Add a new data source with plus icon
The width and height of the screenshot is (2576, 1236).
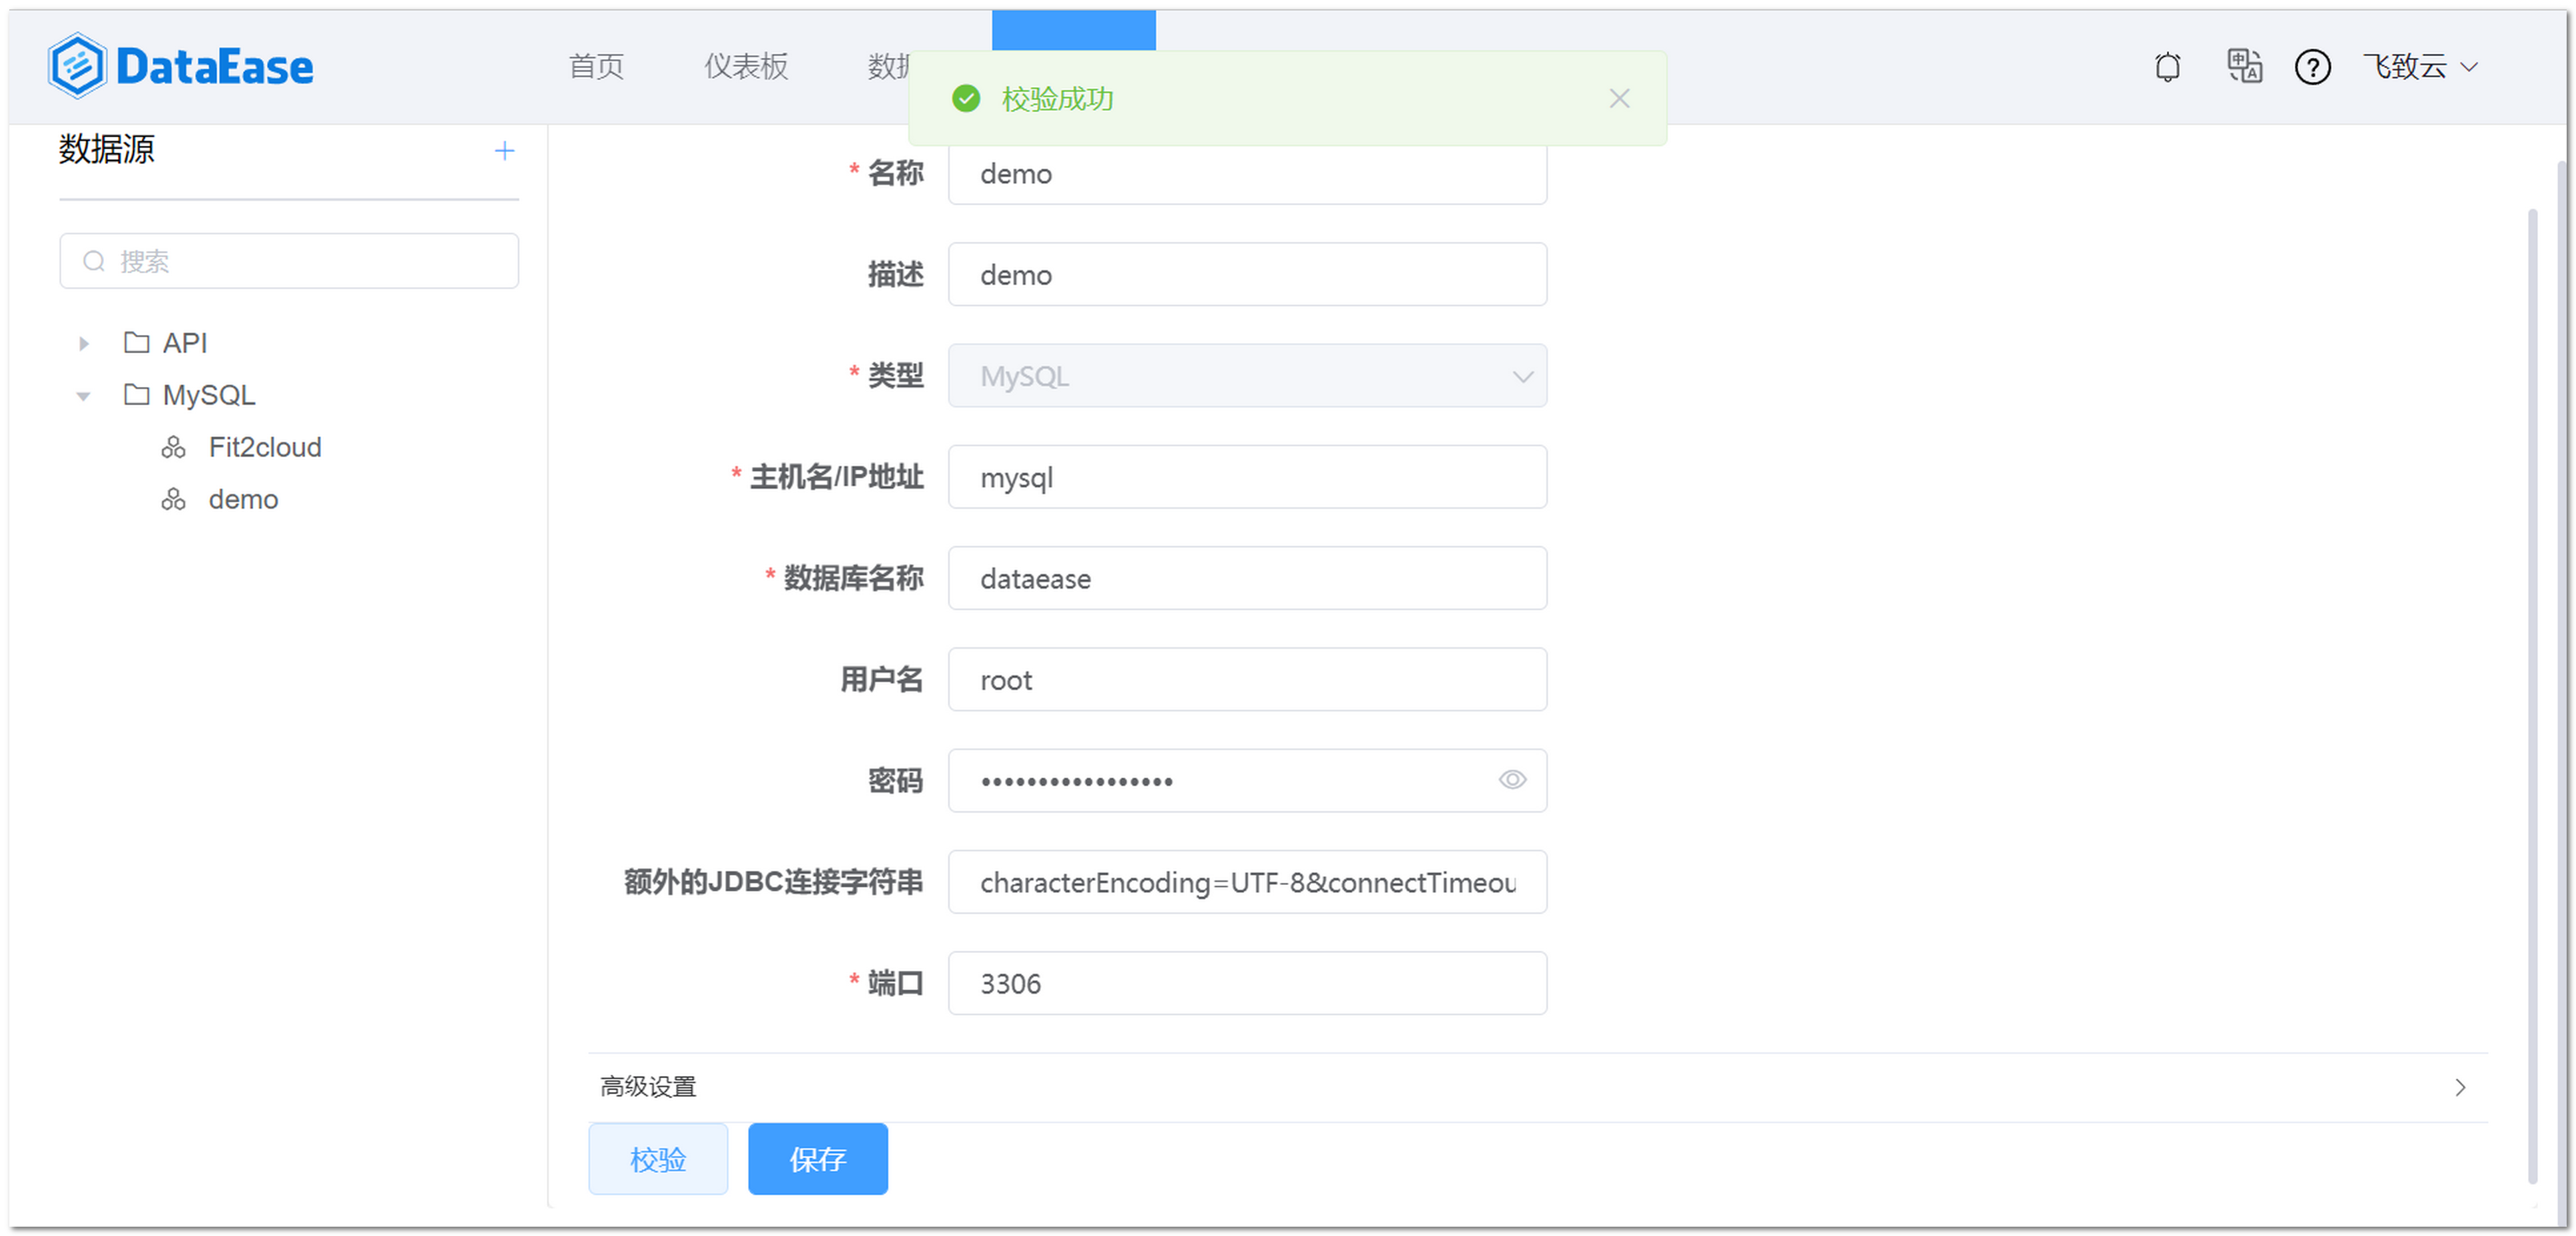coord(504,151)
